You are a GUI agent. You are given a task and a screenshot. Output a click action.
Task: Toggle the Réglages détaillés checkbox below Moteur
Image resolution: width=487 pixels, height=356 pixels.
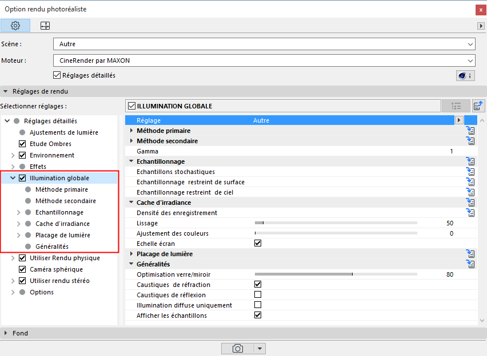pos(57,75)
